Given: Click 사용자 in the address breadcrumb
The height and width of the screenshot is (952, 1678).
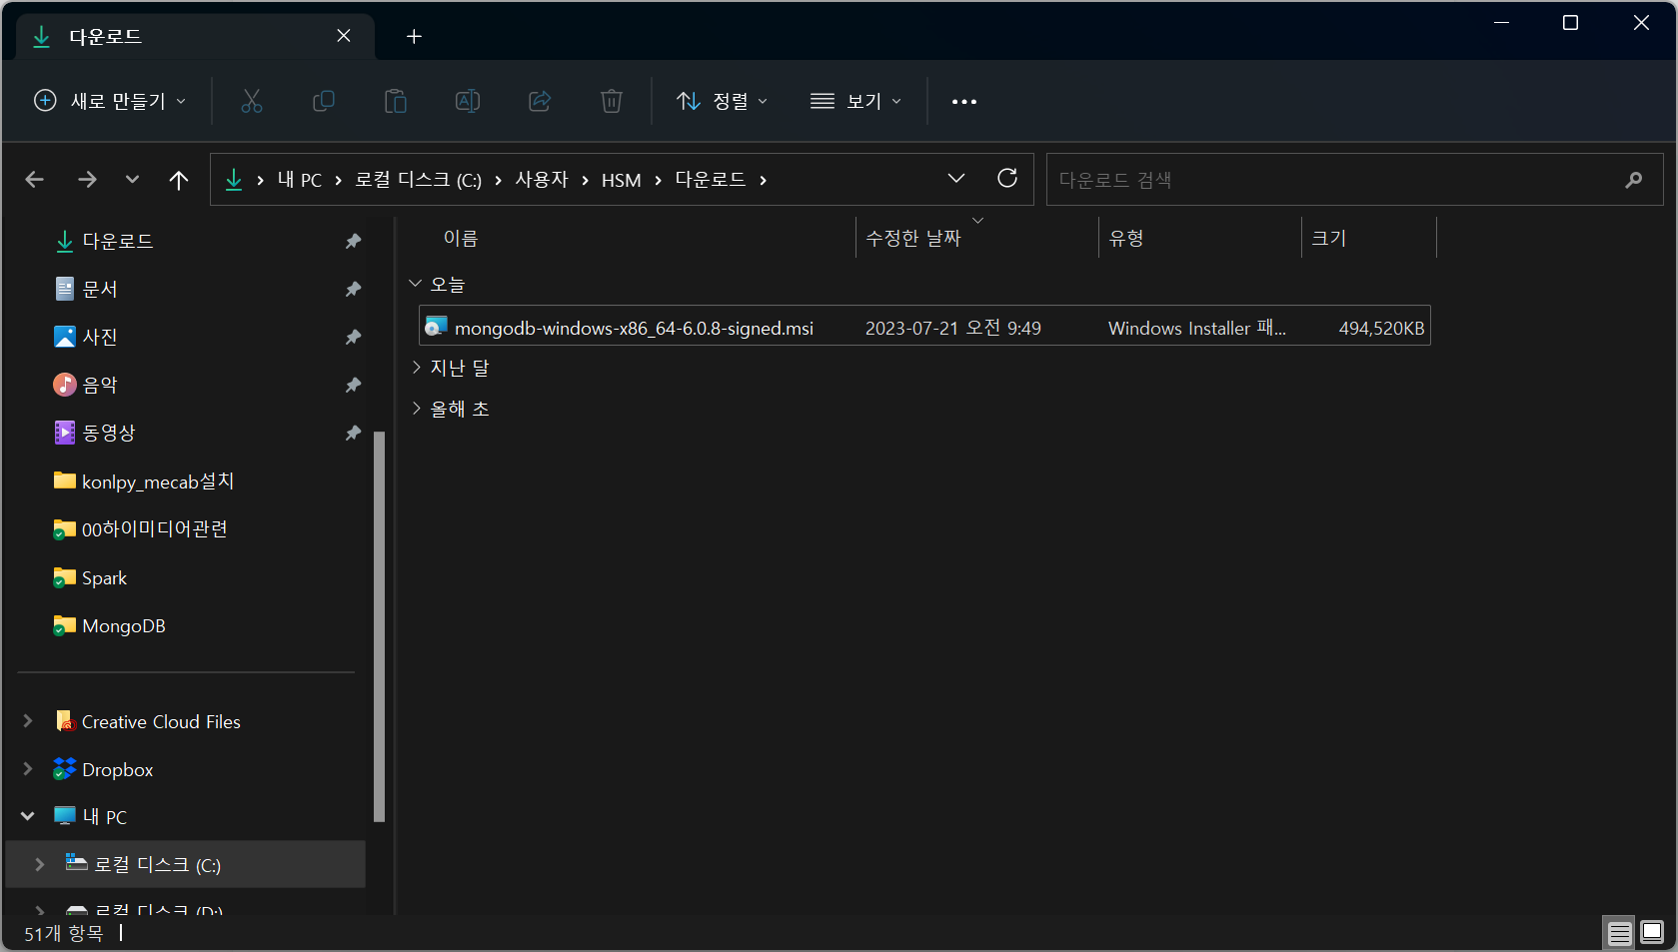Looking at the screenshot, I should tap(542, 180).
